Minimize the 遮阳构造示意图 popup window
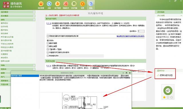The width and height of the screenshot is (183, 109). click(123, 73)
